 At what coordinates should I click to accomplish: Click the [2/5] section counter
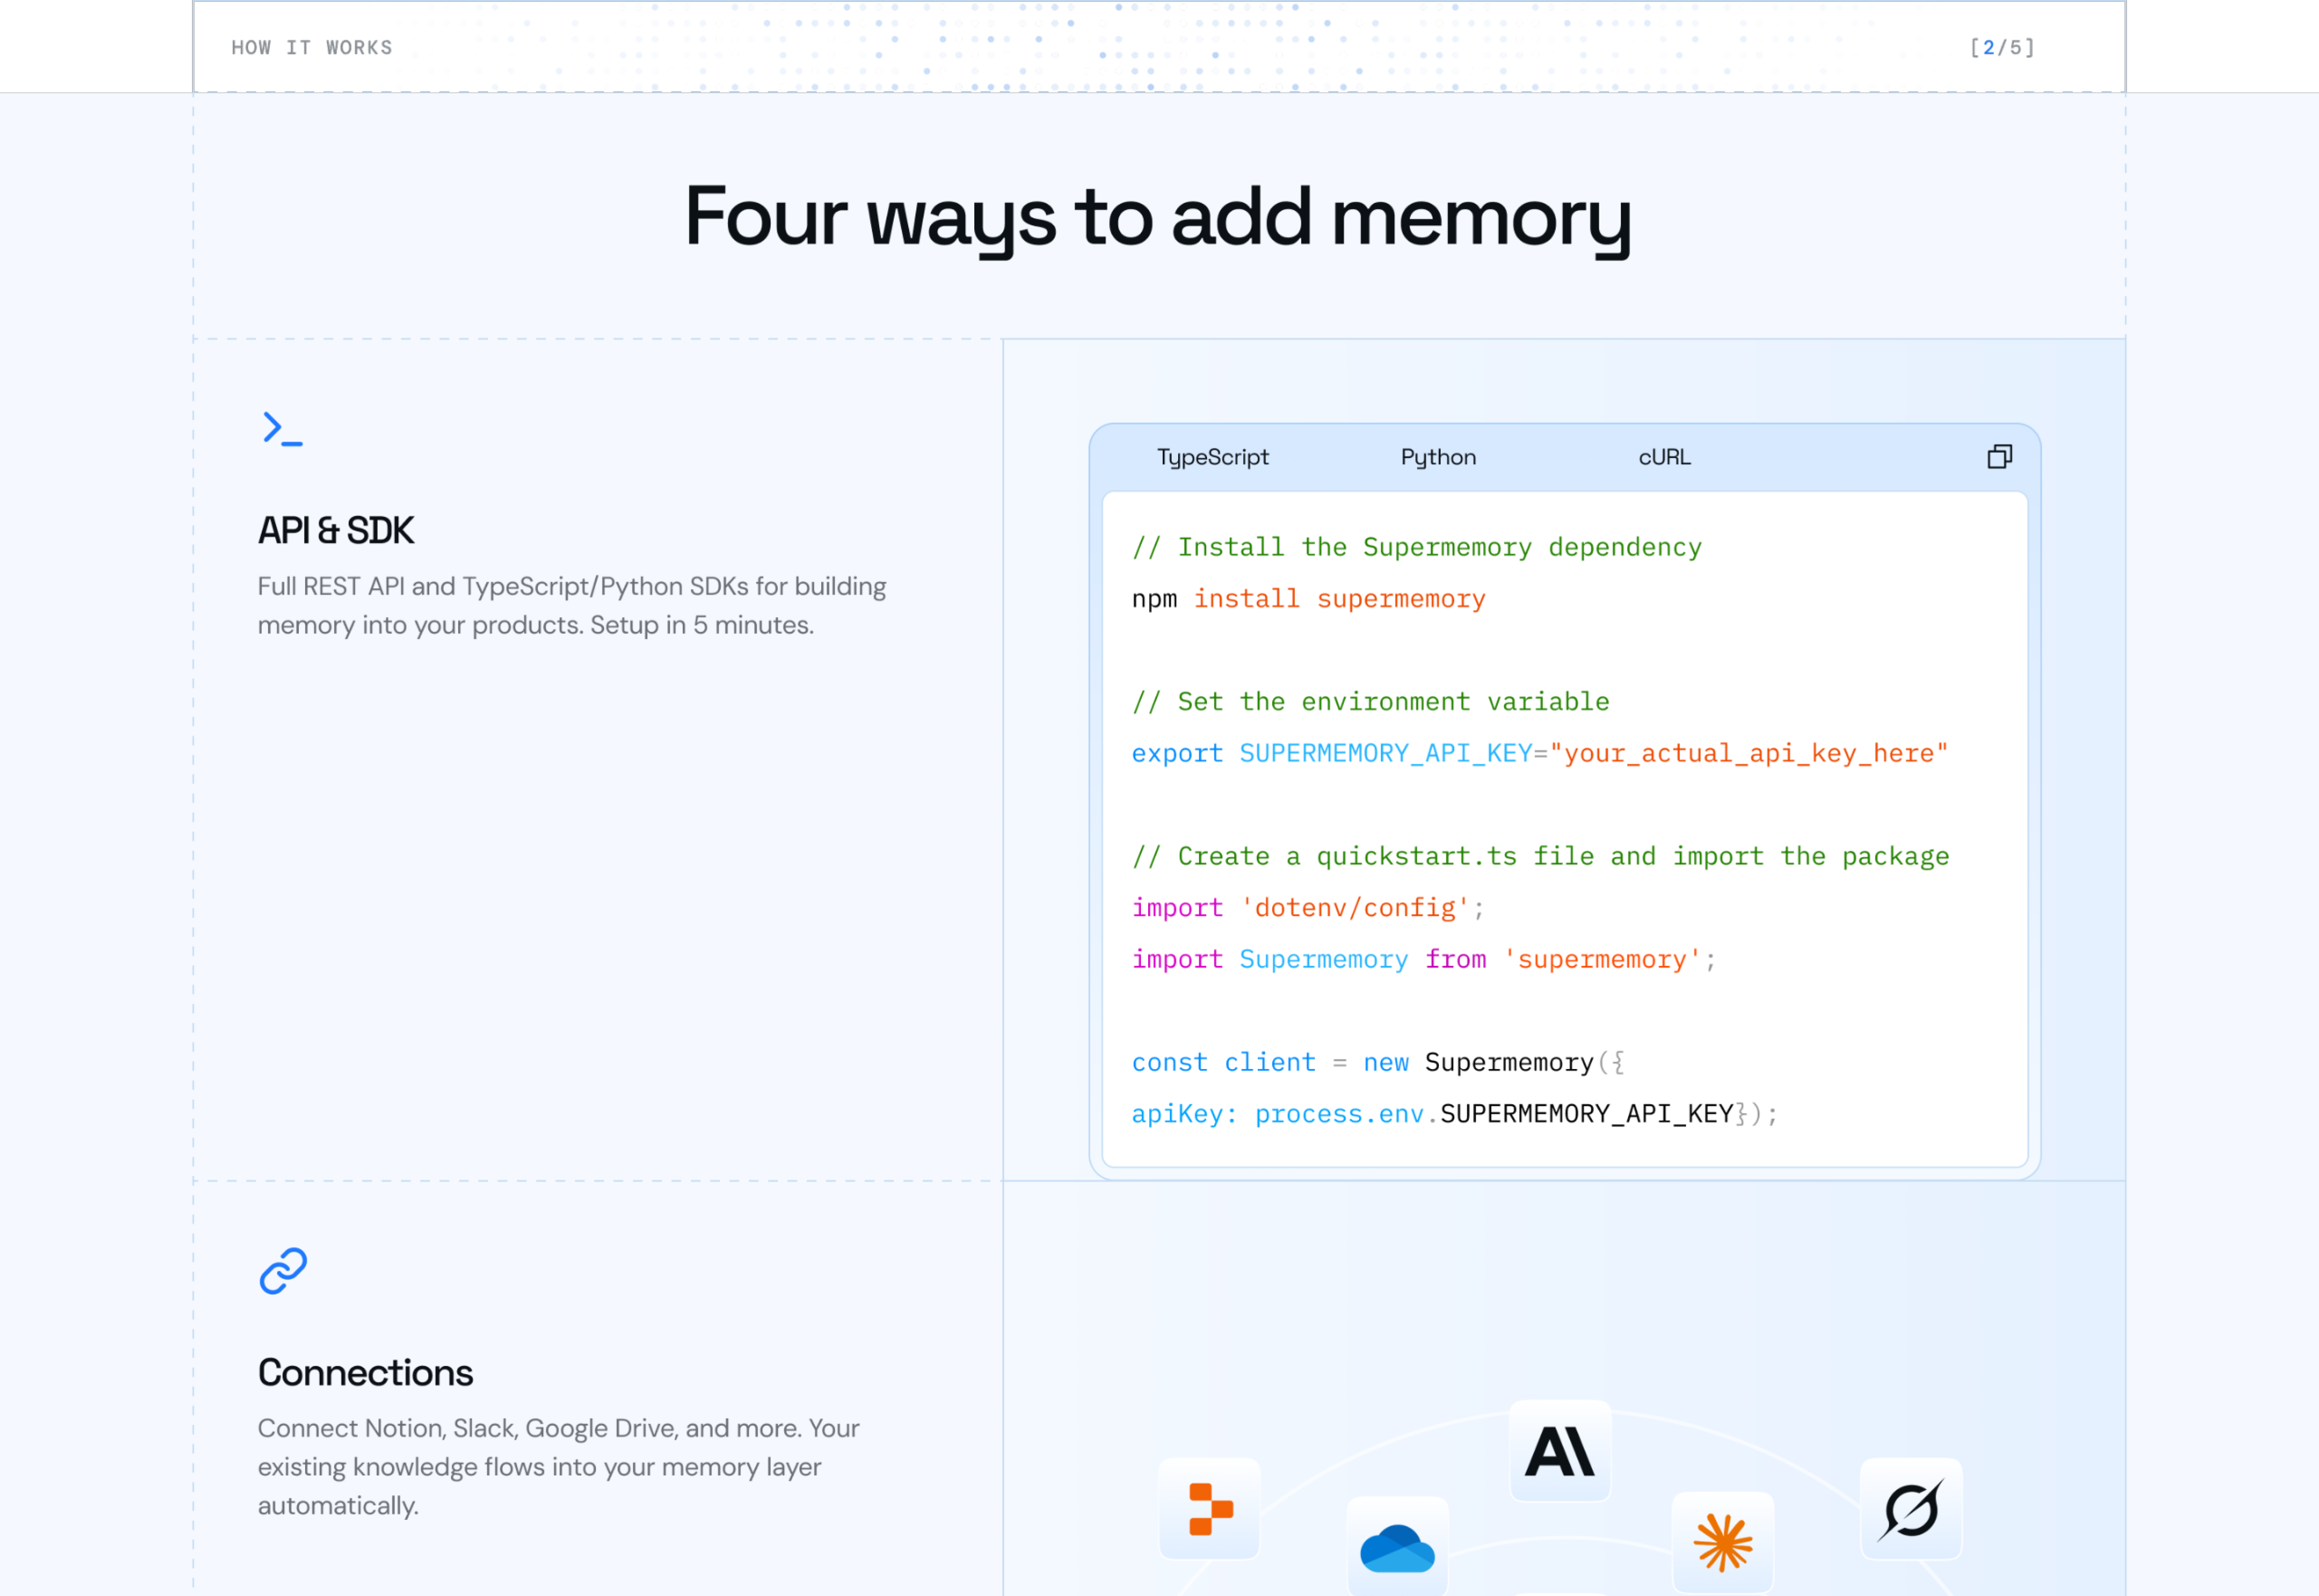click(x=2001, y=48)
